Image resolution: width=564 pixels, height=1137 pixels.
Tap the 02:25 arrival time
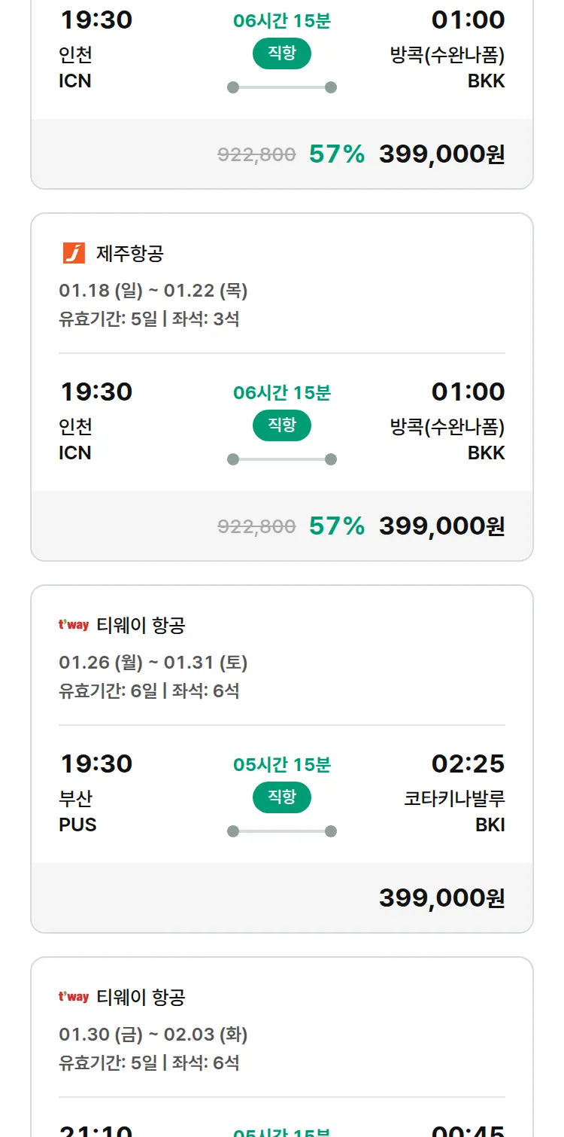(468, 764)
